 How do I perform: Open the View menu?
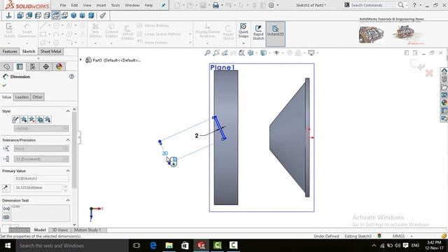click(87, 5)
